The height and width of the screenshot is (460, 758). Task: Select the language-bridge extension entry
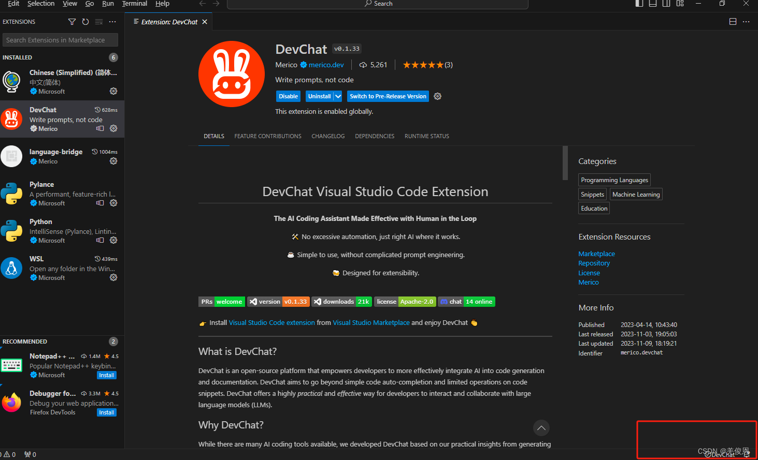pyautogui.click(x=62, y=156)
